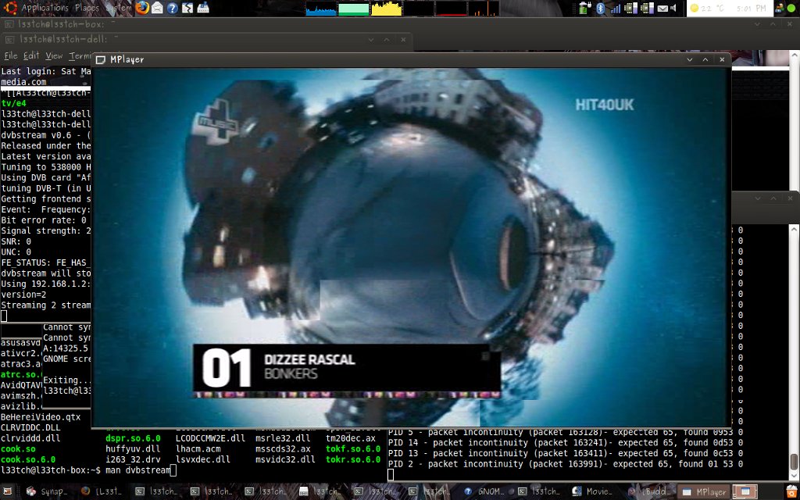Open View menu in l33tch-dell terminal

pos(54,55)
